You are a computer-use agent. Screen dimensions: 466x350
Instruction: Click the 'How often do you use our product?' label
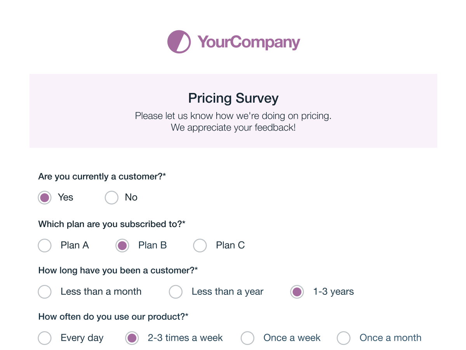coord(113,317)
